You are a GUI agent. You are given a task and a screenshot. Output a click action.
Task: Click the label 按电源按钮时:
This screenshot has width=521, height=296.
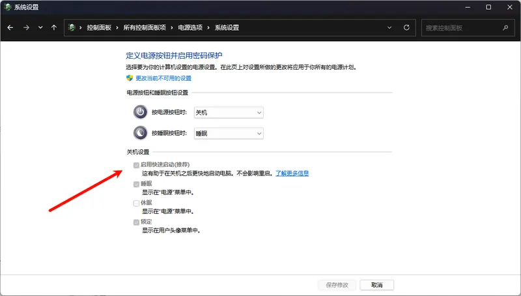(x=169, y=112)
